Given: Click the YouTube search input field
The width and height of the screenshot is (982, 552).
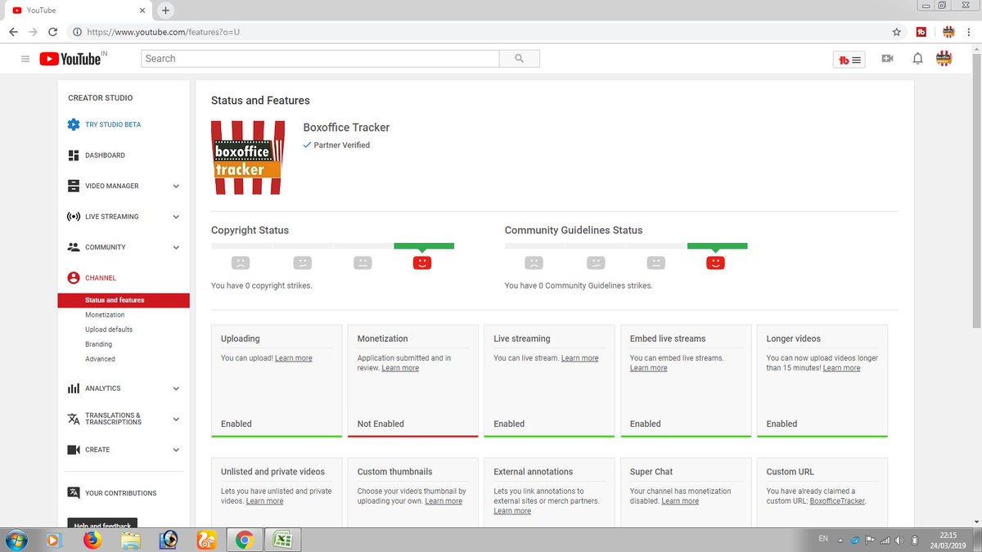Looking at the screenshot, I should click(x=320, y=59).
